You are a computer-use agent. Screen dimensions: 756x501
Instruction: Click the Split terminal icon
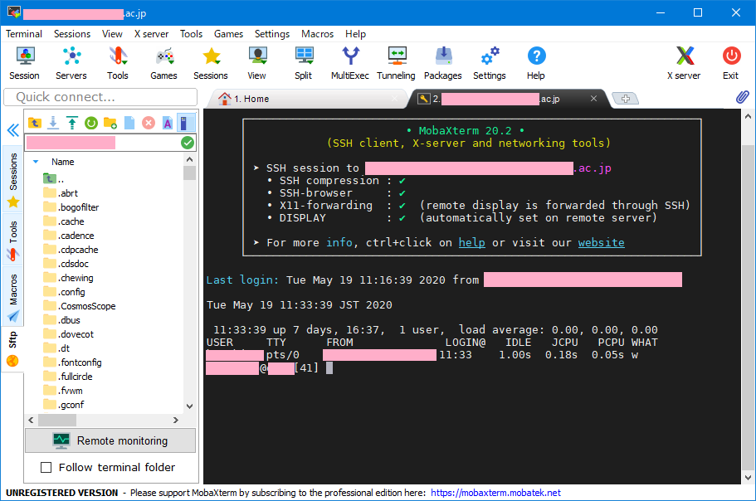click(x=304, y=63)
